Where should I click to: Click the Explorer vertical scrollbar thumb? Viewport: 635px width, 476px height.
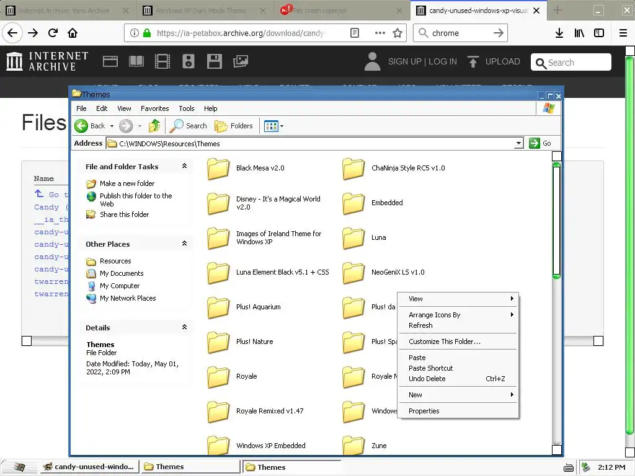556,221
